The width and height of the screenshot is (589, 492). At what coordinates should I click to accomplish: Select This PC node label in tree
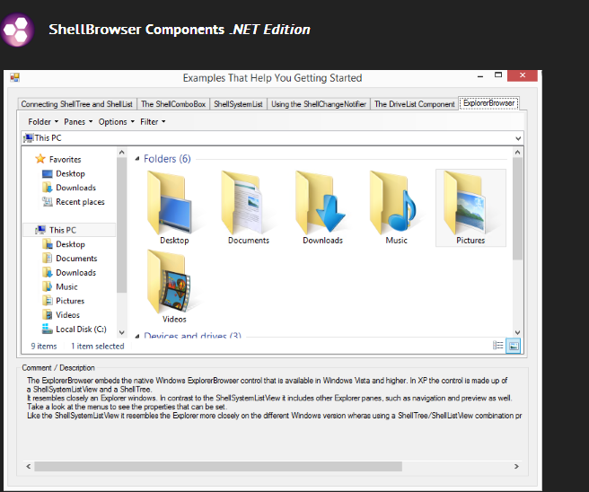tap(63, 230)
